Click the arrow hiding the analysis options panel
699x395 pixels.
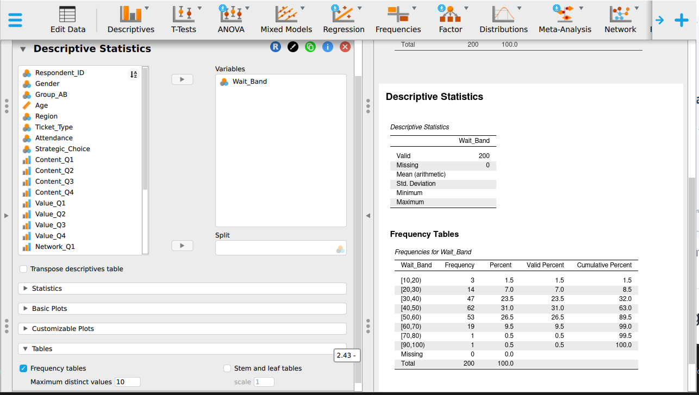point(368,216)
